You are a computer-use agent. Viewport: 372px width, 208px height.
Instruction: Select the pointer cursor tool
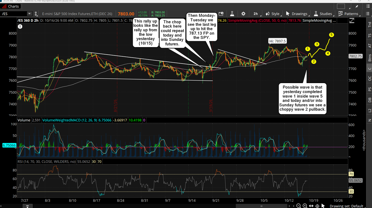(323, 206)
